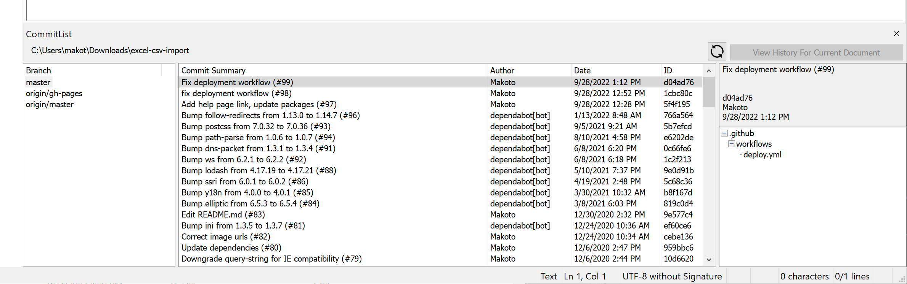This screenshot has height=284, width=907.
Task: Select commit Bump elliptic (#84)
Action: tap(440, 203)
